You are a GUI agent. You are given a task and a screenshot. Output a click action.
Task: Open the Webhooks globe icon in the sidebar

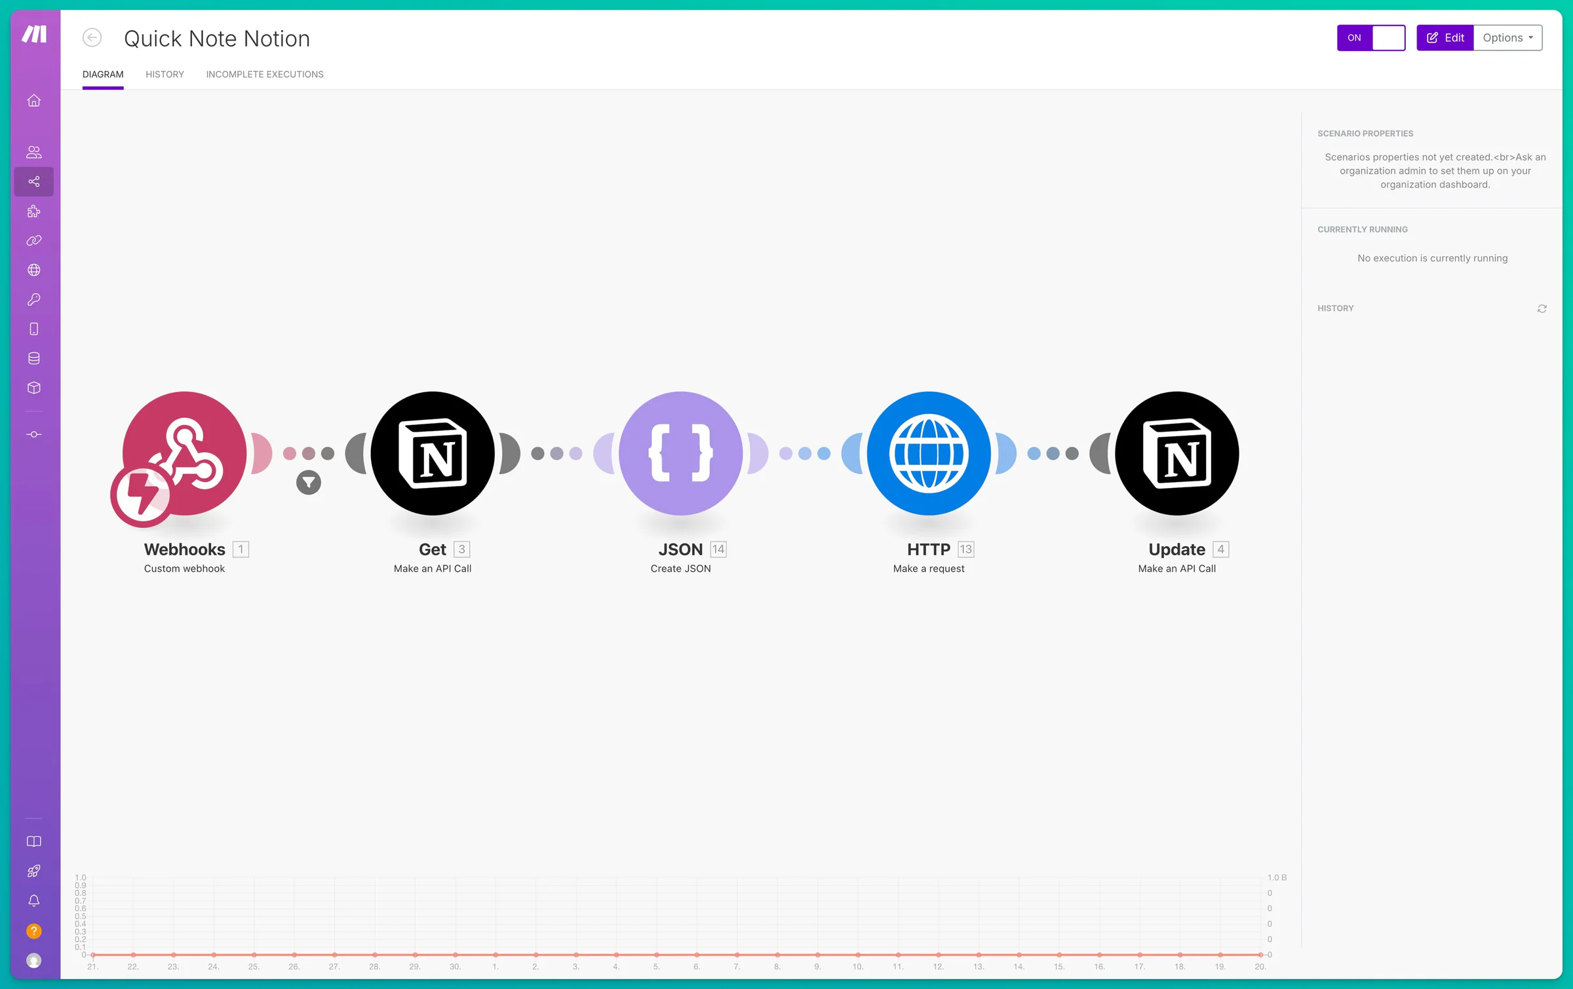[x=34, y=270]
